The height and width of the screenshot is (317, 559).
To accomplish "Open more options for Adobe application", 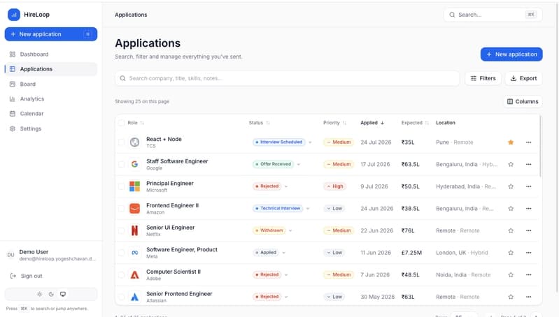I will point(529,274).
